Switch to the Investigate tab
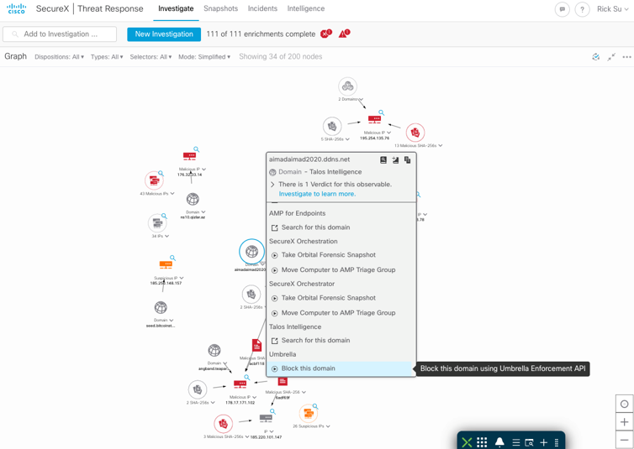This screenshot has height=449, width=634. (176, 8)
